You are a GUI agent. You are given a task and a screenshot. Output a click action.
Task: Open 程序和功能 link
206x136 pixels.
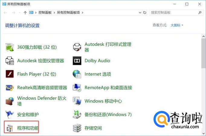tap(28, 128)
